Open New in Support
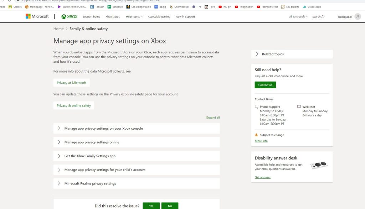The height and width of the screenshot is (209, 365). 185,16
